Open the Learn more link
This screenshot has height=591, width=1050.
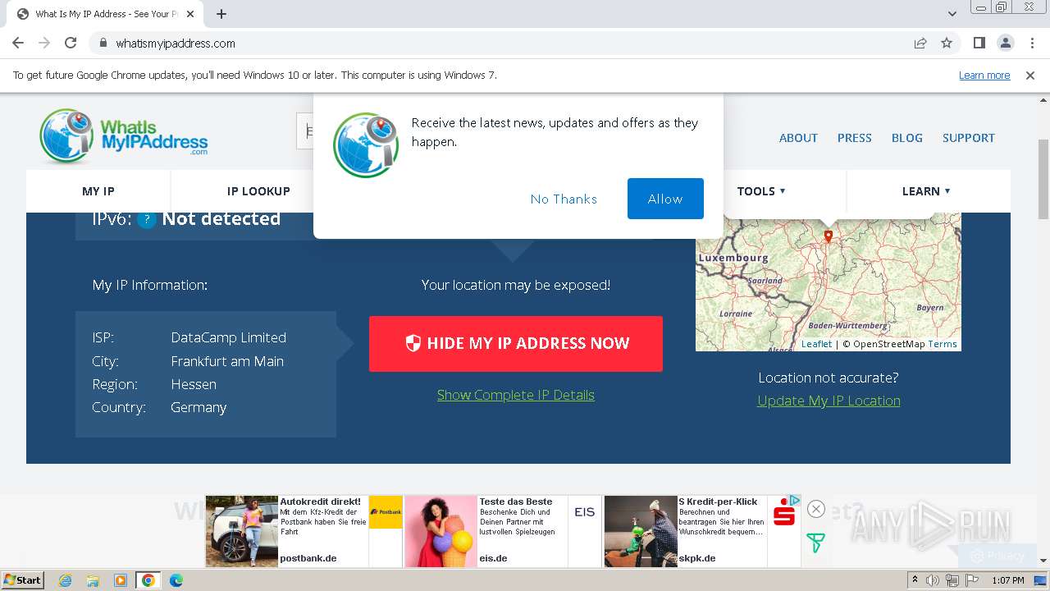tap(984, 75)
